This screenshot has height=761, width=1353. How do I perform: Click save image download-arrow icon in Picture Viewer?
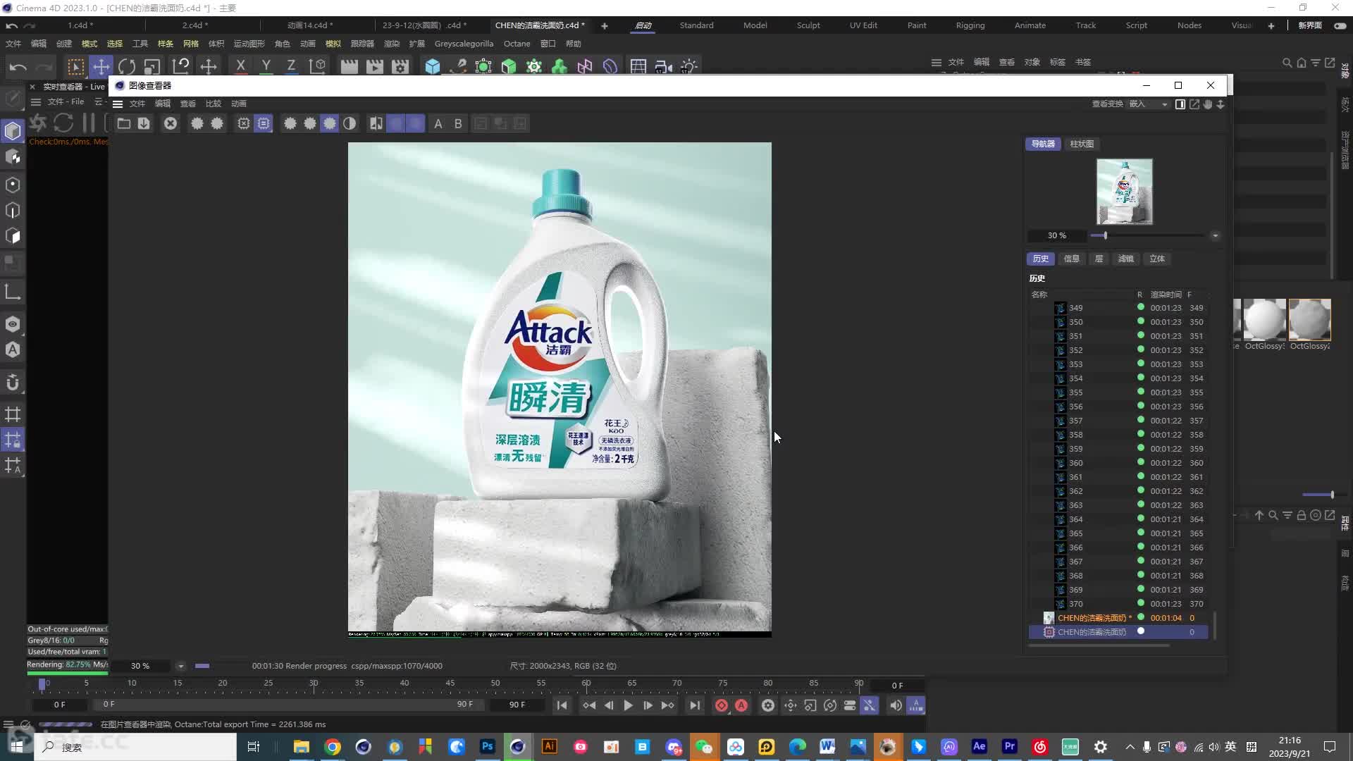(144, 123)
